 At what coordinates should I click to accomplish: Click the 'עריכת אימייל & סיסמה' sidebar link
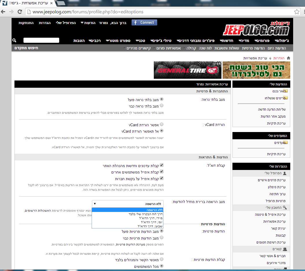pyautogui.click(x=270, y=215)
